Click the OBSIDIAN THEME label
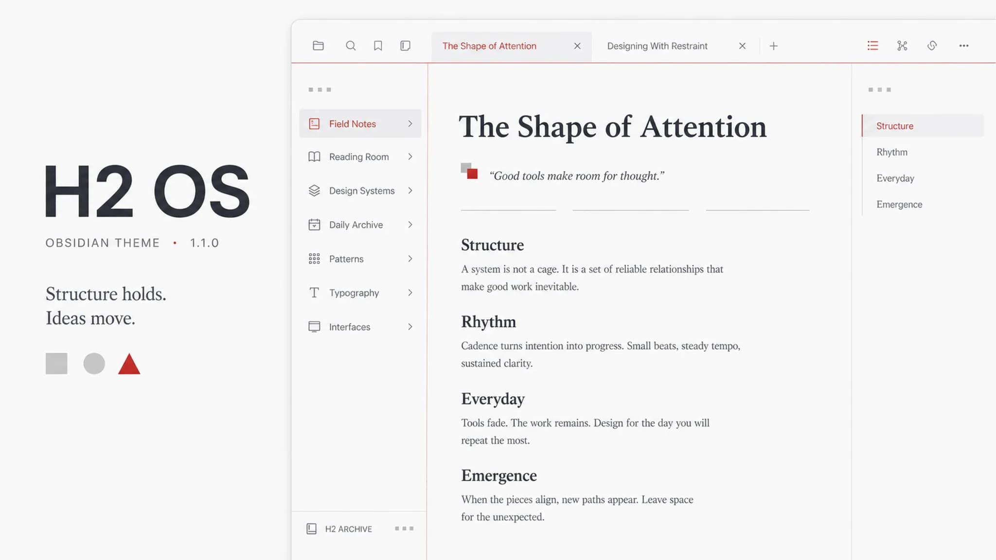 [103, 243]
